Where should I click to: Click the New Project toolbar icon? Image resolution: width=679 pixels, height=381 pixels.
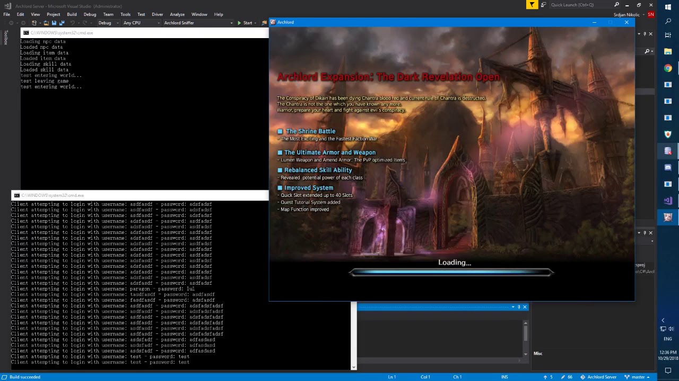pyautogui.click(x=34, y=23)
